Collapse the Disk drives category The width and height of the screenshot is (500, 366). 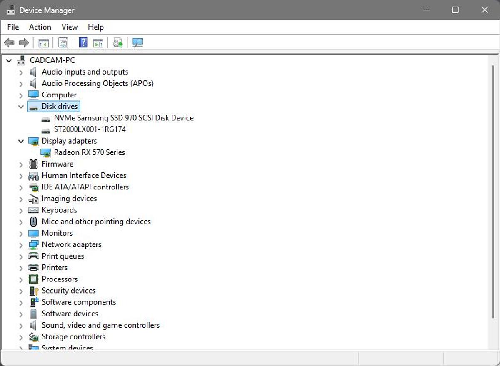click(x=21, y=107)
